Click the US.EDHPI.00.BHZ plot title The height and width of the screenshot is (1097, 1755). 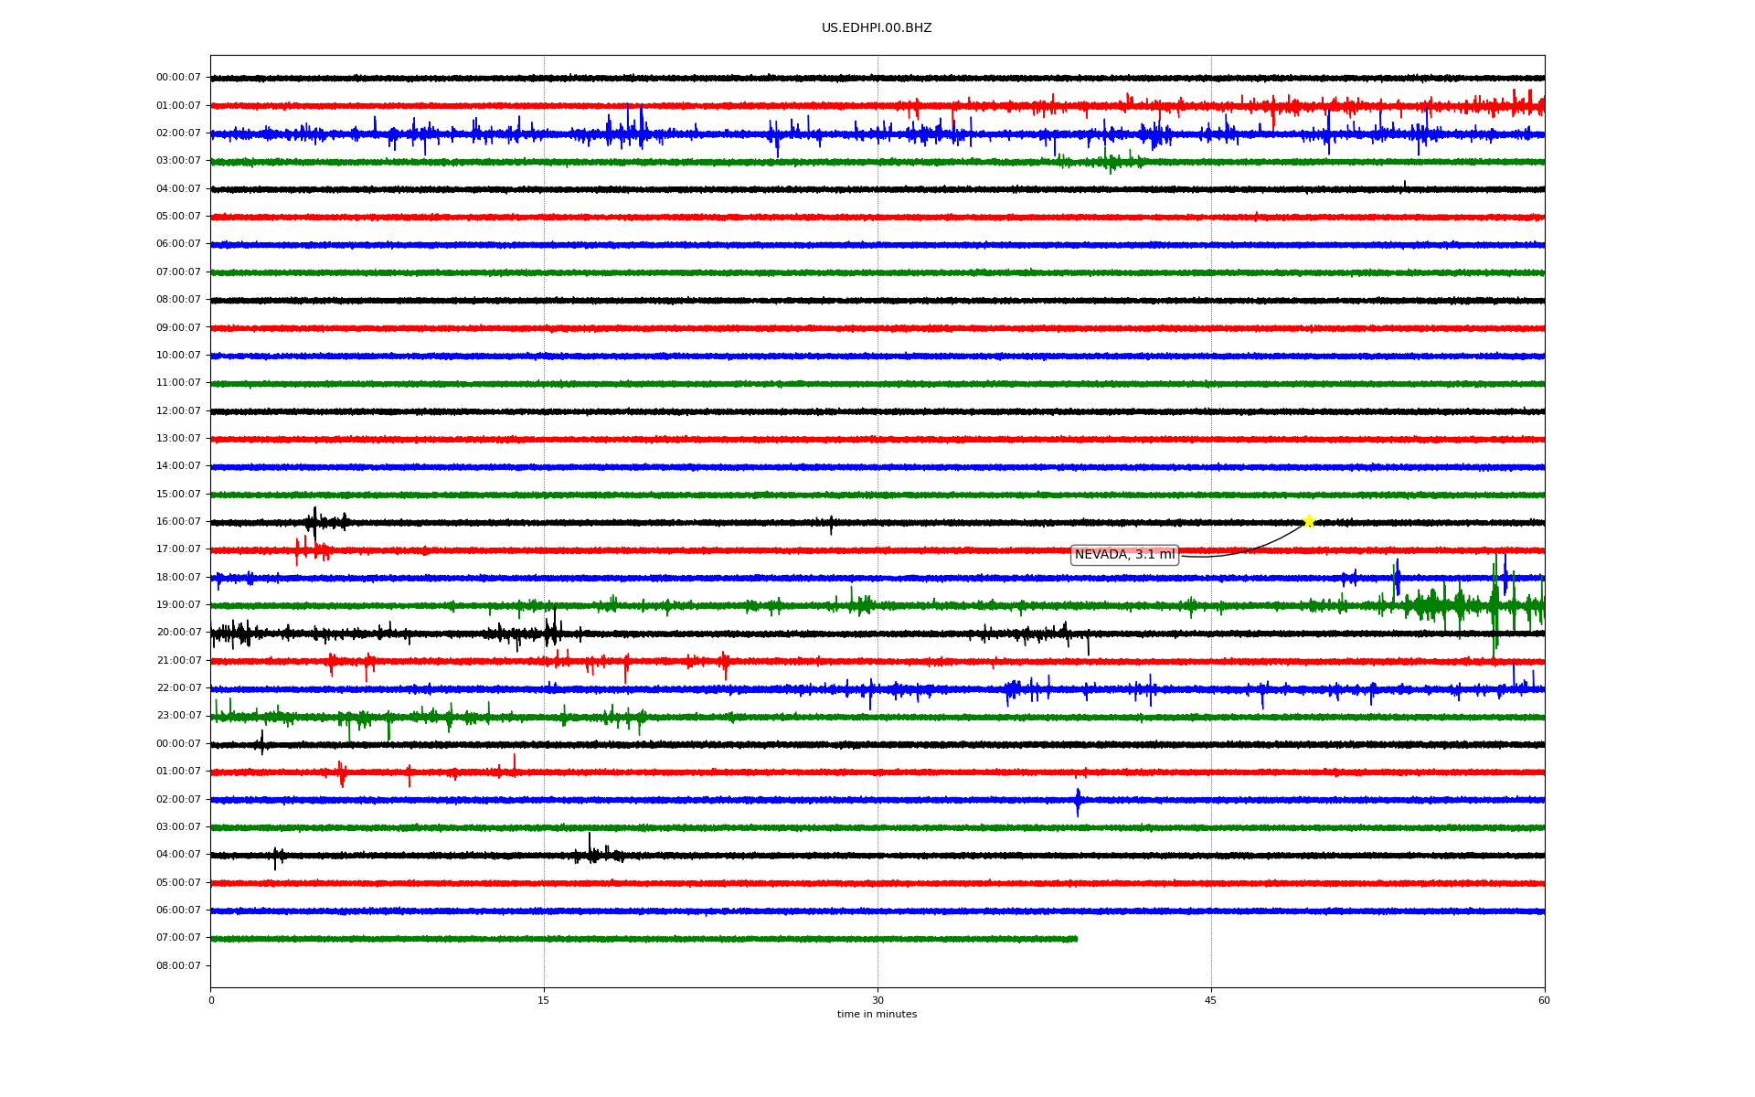click(x=877, y=28)
